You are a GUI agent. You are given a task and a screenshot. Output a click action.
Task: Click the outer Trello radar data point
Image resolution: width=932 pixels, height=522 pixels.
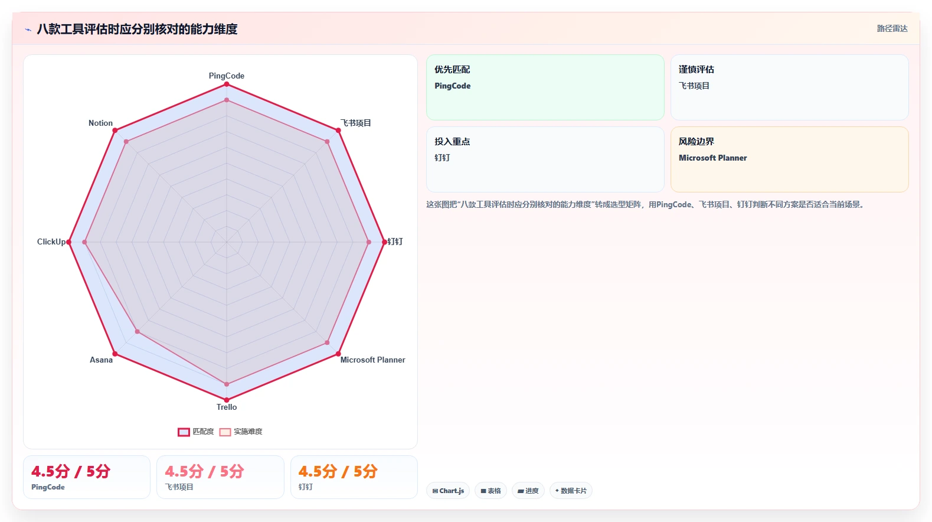(227, 400)
